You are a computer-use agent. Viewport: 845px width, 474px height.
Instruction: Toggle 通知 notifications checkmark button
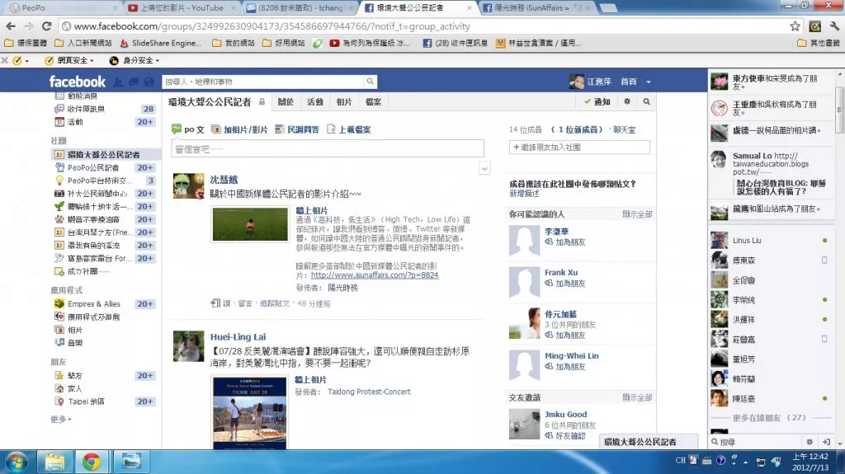coord(597,101)
